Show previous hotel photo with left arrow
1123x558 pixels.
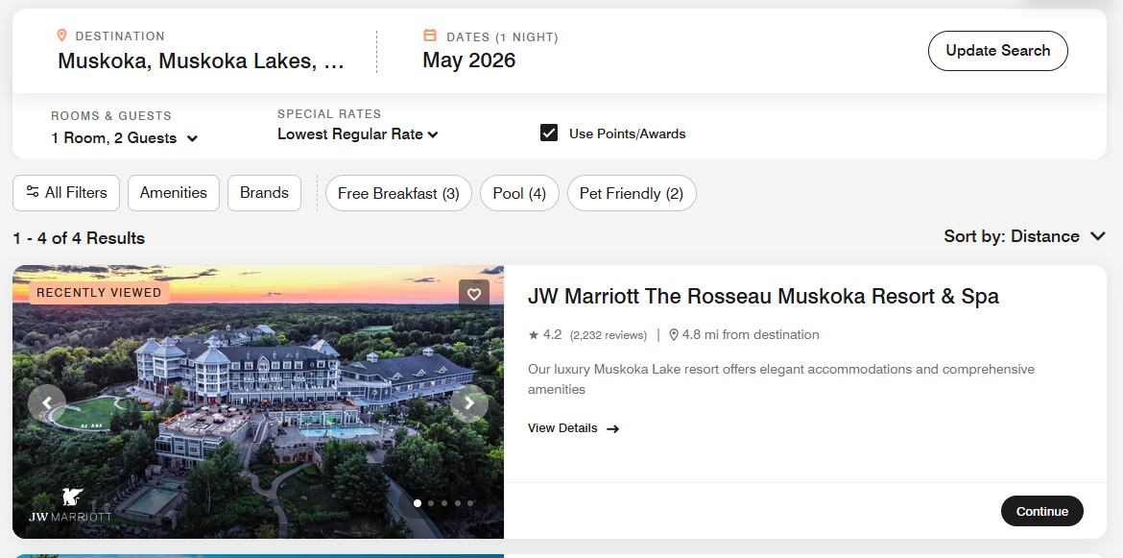click(x=47, y=403)
